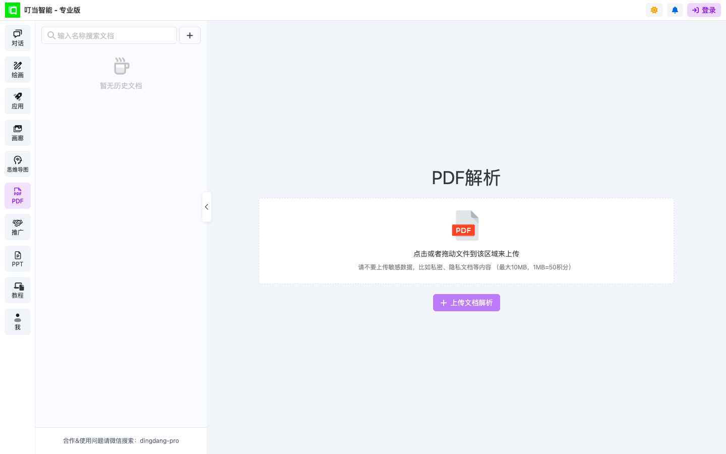The height and width of the screenshot is (454, 726).
Task: Browse the 画廊 gallery section
Action: click(17, 132)
